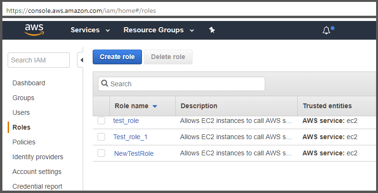Click the Create role button
378x193 pixels.
117,57
